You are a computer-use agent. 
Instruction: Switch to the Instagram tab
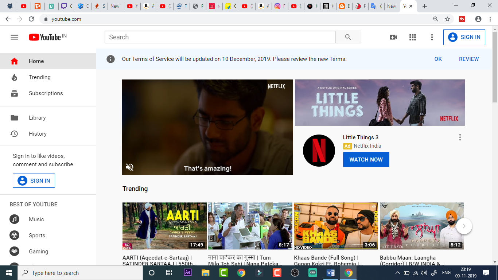click(x=280, y=6)
